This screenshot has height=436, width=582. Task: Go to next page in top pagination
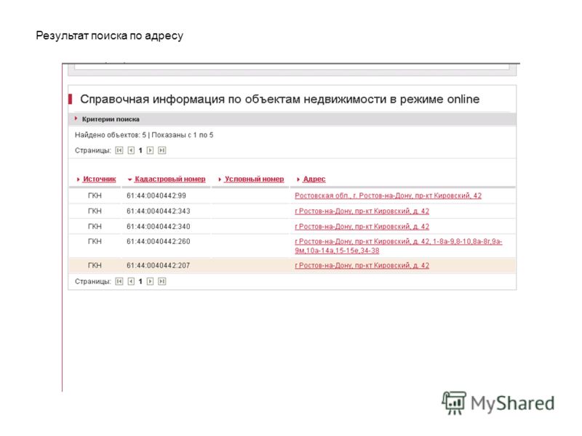[150, 150]
